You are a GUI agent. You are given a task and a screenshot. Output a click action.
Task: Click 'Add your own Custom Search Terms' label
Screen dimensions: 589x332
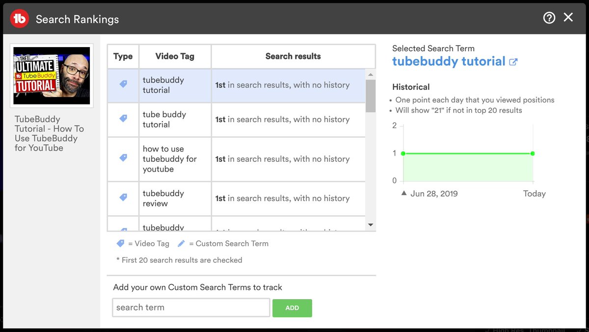198,287
